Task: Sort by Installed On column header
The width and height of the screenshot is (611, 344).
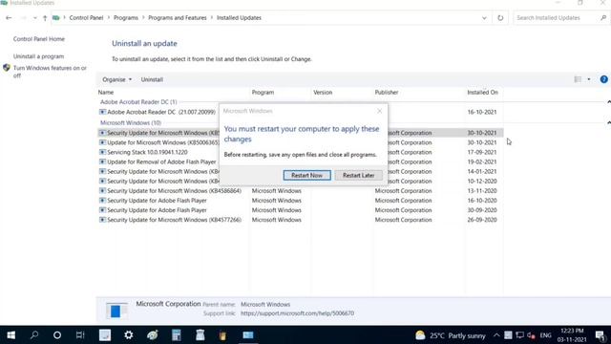Action: click(482, 93)
